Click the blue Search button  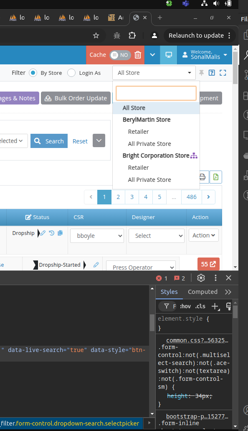point(49,141)
